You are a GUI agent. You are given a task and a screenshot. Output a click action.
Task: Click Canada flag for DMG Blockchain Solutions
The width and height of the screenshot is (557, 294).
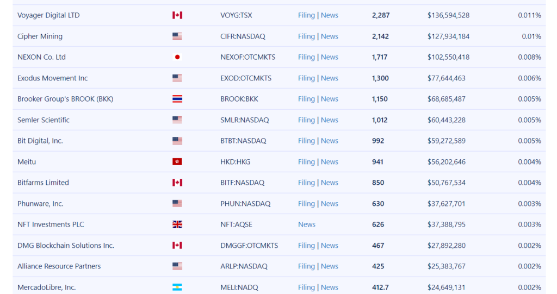pyautogui.click(x=177, y=245)
